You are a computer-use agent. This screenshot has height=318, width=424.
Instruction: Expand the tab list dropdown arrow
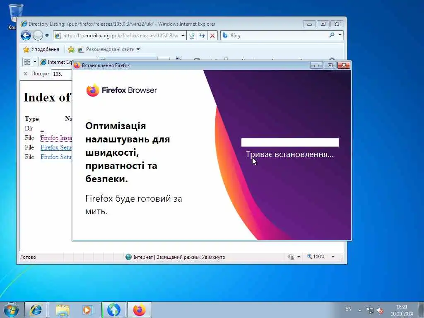[x=35, y=62]
